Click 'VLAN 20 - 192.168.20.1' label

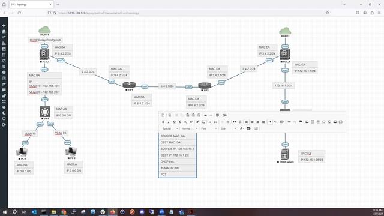[x=44, y=92]
